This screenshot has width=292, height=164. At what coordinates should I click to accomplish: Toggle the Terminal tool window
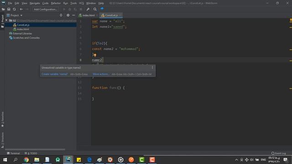tap(13, 153)
